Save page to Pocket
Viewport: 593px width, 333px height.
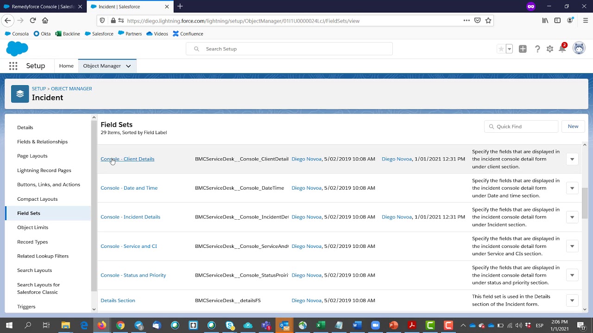[477, 20]
